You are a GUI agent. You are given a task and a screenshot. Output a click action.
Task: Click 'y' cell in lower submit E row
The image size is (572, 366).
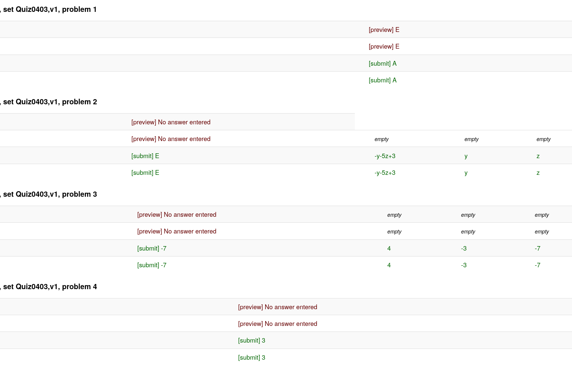click(466, 173)
